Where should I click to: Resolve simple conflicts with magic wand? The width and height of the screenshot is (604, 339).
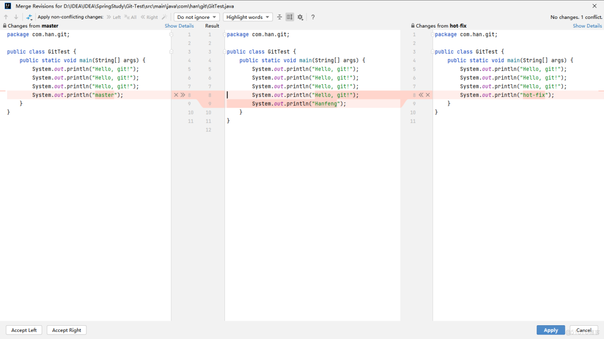(x=164, y=17)
